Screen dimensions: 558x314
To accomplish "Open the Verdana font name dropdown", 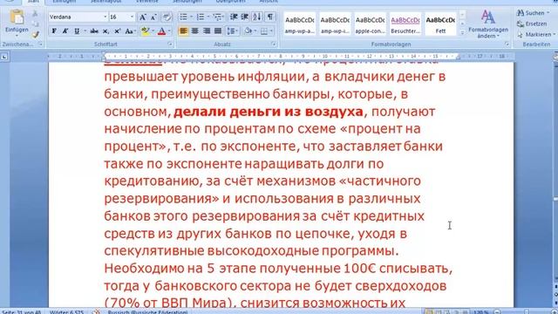I will pos(105,17).
